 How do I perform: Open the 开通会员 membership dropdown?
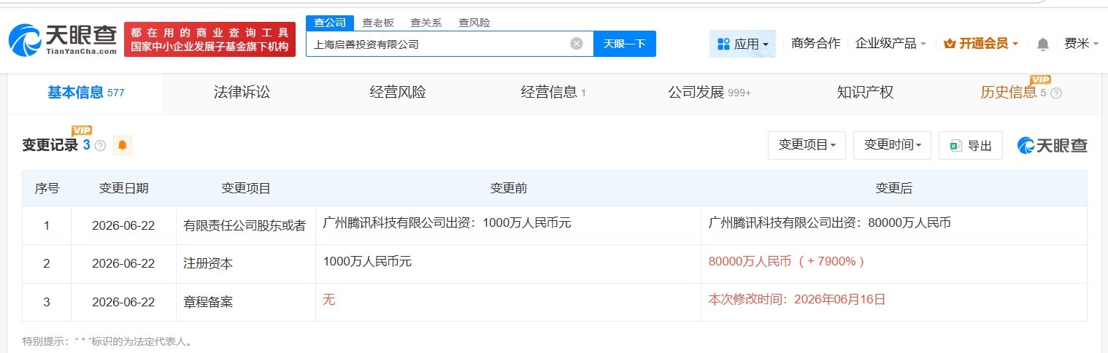(x=980, y=44)
